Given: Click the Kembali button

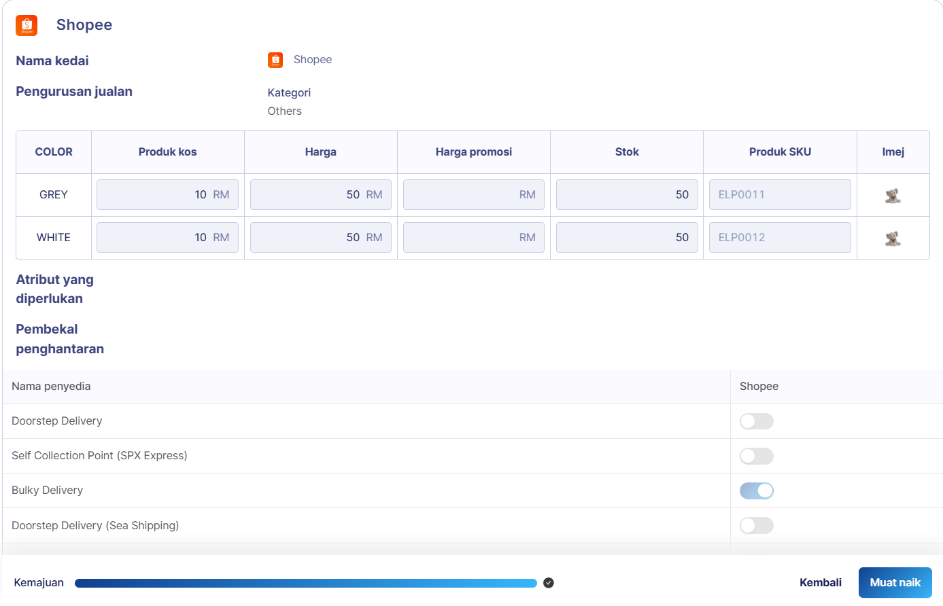Looking at the screenshot, I should coord(820,583).
